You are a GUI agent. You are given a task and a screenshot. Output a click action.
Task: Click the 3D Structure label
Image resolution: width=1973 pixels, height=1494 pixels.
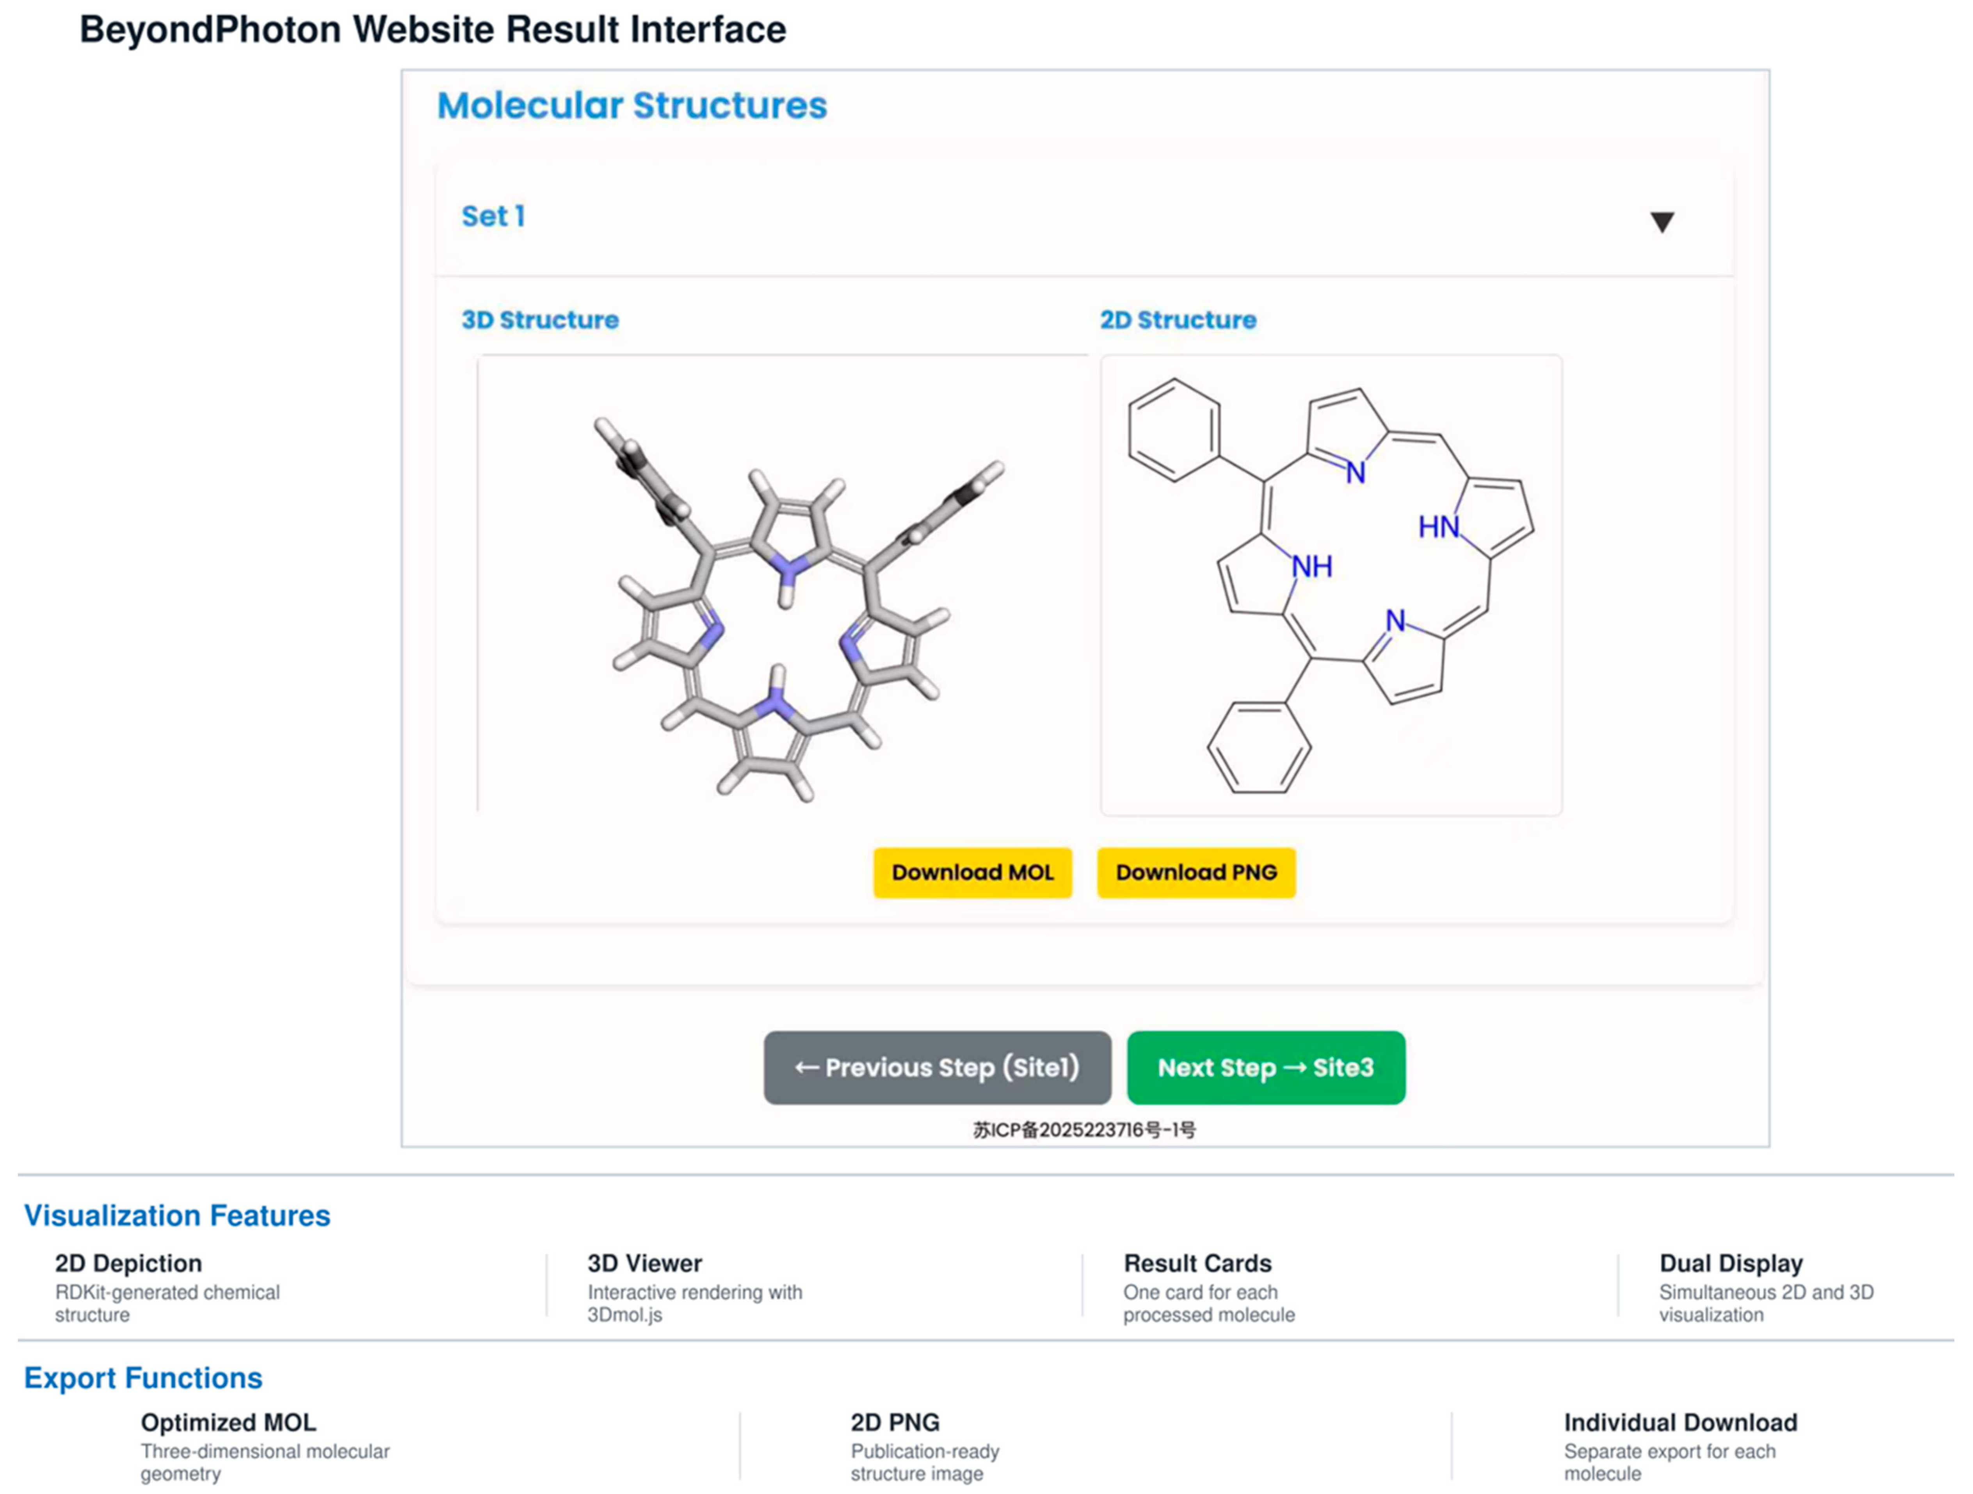540,319
